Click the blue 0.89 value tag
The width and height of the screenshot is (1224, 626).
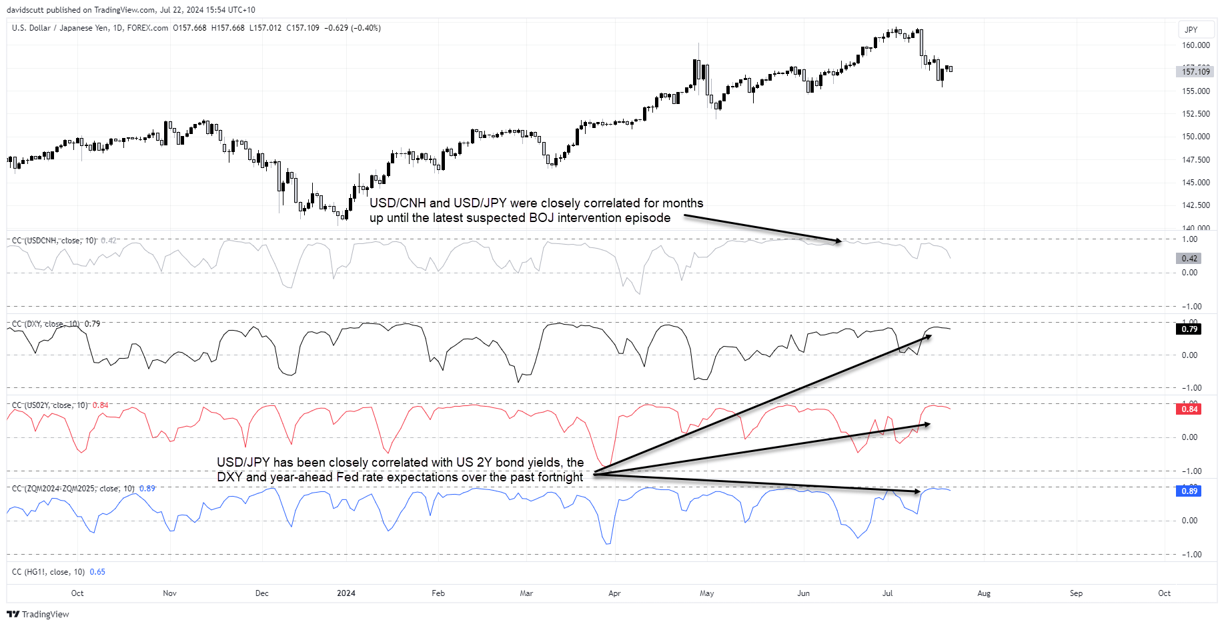click(x=1189, y=491)
